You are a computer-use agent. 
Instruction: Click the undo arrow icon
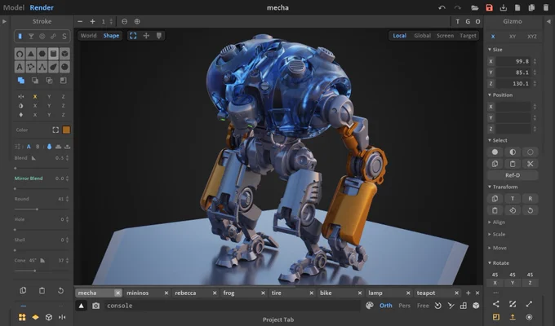tap(442, 7)
